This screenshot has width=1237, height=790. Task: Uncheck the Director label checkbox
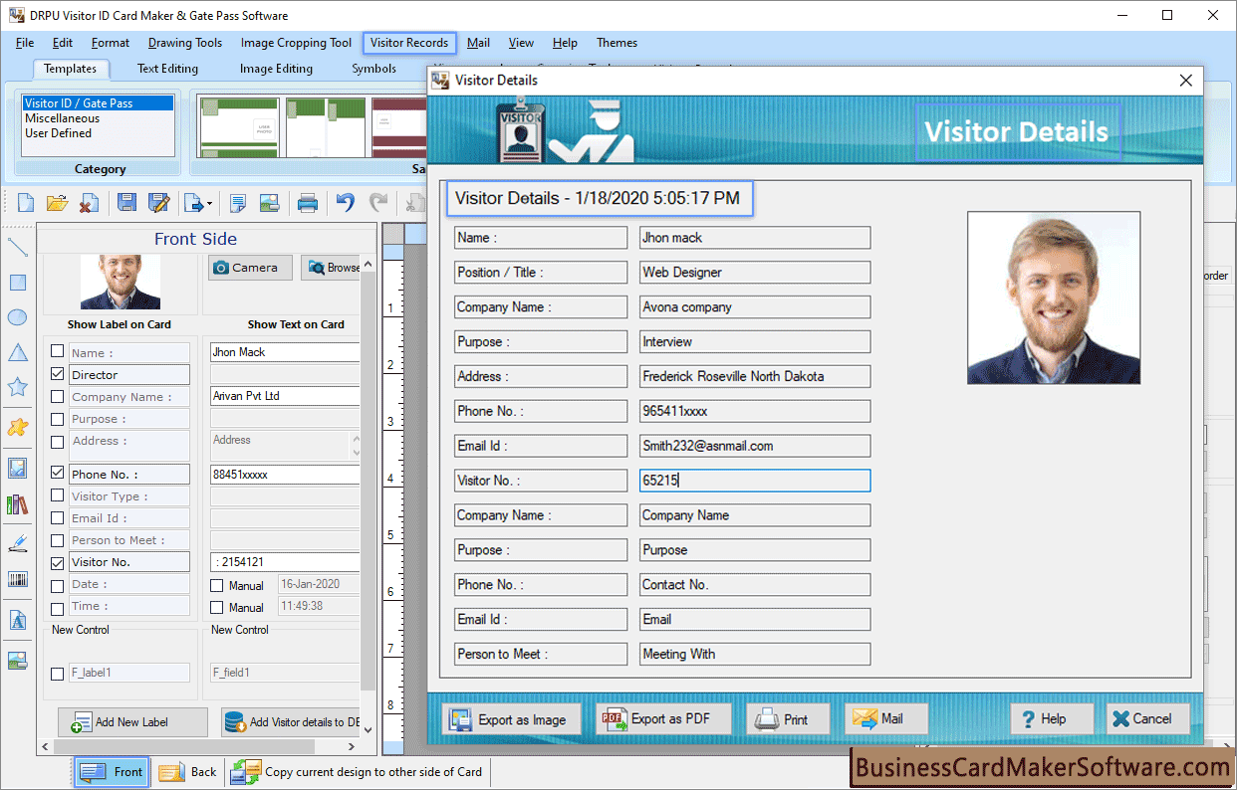pyautogui.click(x=57, y=373)
